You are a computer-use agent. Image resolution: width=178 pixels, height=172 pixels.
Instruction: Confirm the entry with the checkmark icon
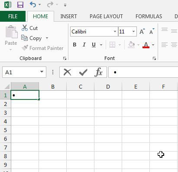pos(83,72)
